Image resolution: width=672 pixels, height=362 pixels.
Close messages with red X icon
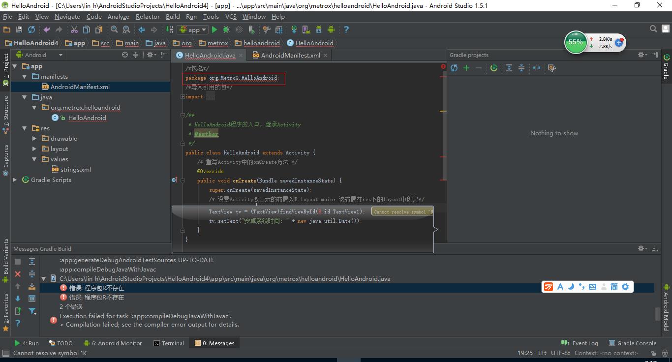pos(18,274)
